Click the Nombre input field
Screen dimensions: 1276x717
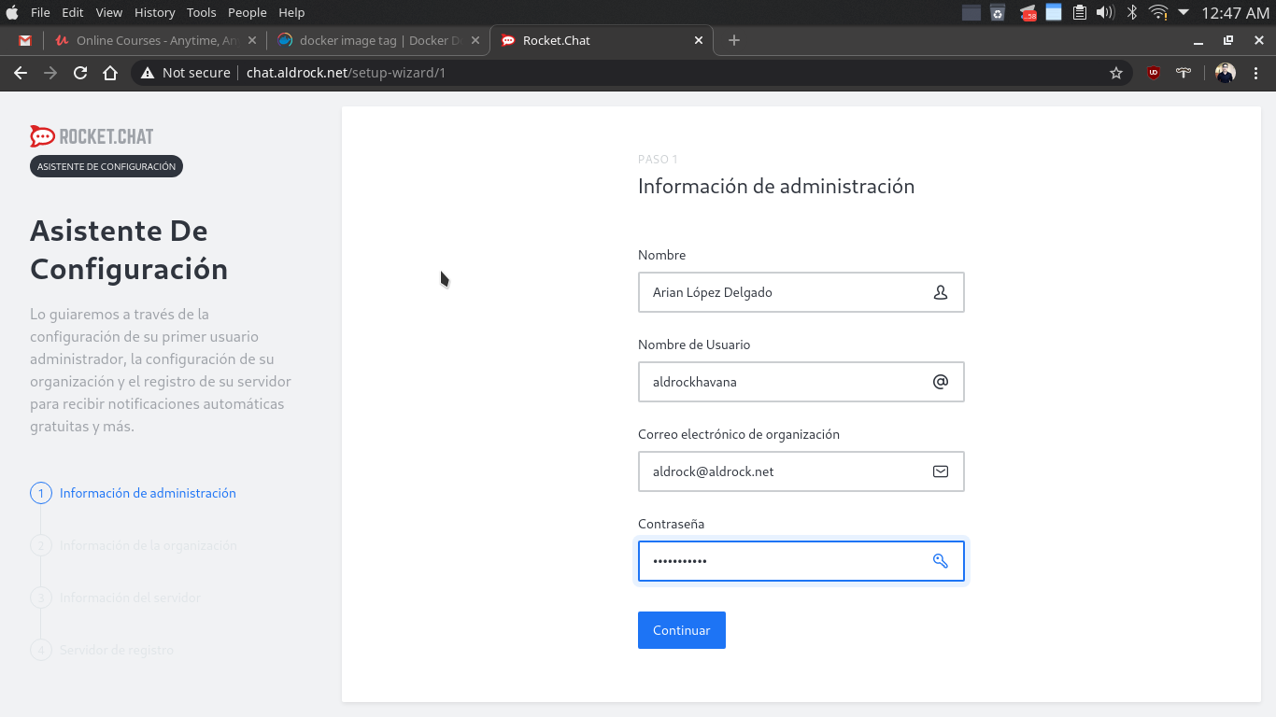click(x=801, y=292)
